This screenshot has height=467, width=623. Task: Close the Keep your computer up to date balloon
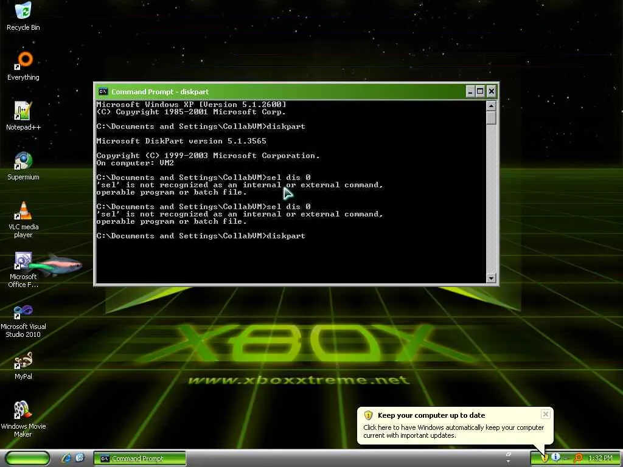click(x=546, y=414)
